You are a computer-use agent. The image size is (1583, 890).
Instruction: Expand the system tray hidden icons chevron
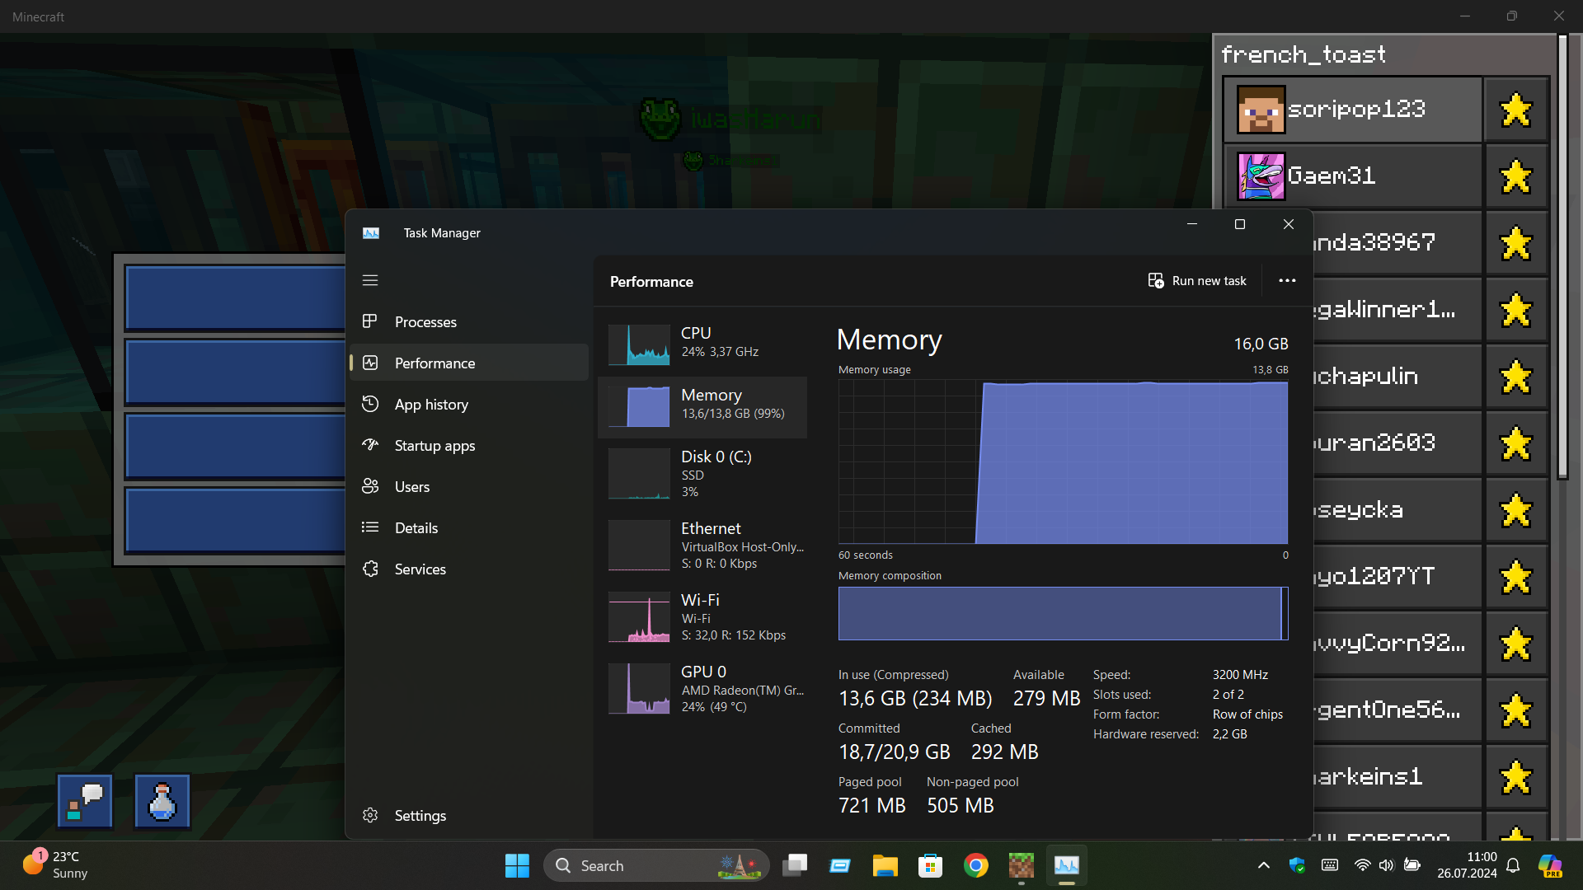pyautogui.click(x=1263, y=865)
